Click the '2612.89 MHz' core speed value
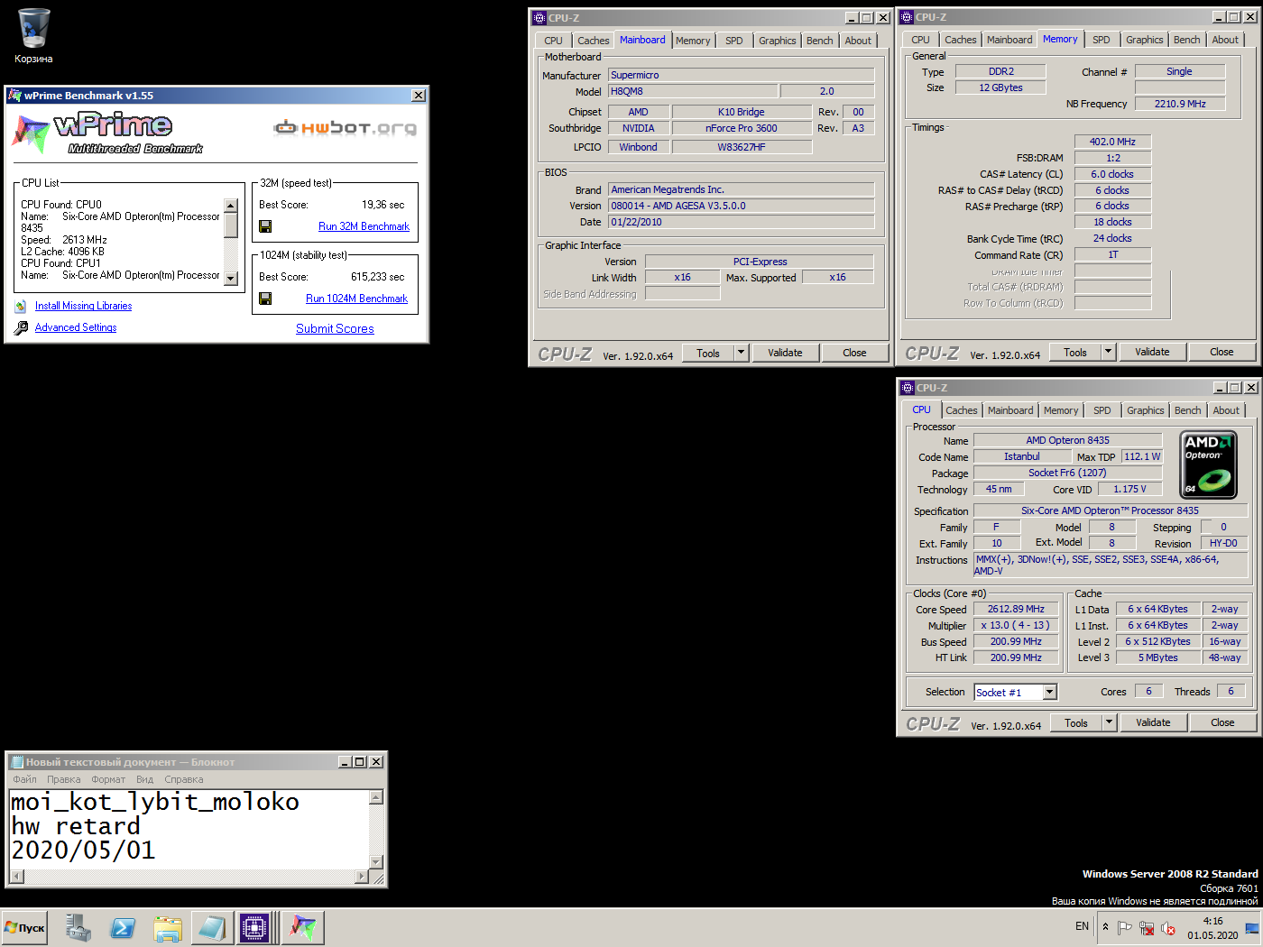Image resolution: width=1263 pixels, height=947 pixels. pyautogui.click(x=1016, y=609)
